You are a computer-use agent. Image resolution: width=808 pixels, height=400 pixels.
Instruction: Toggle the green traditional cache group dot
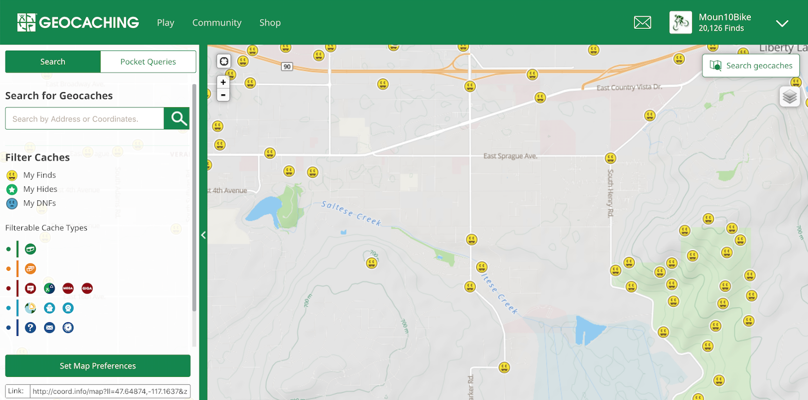9,249
